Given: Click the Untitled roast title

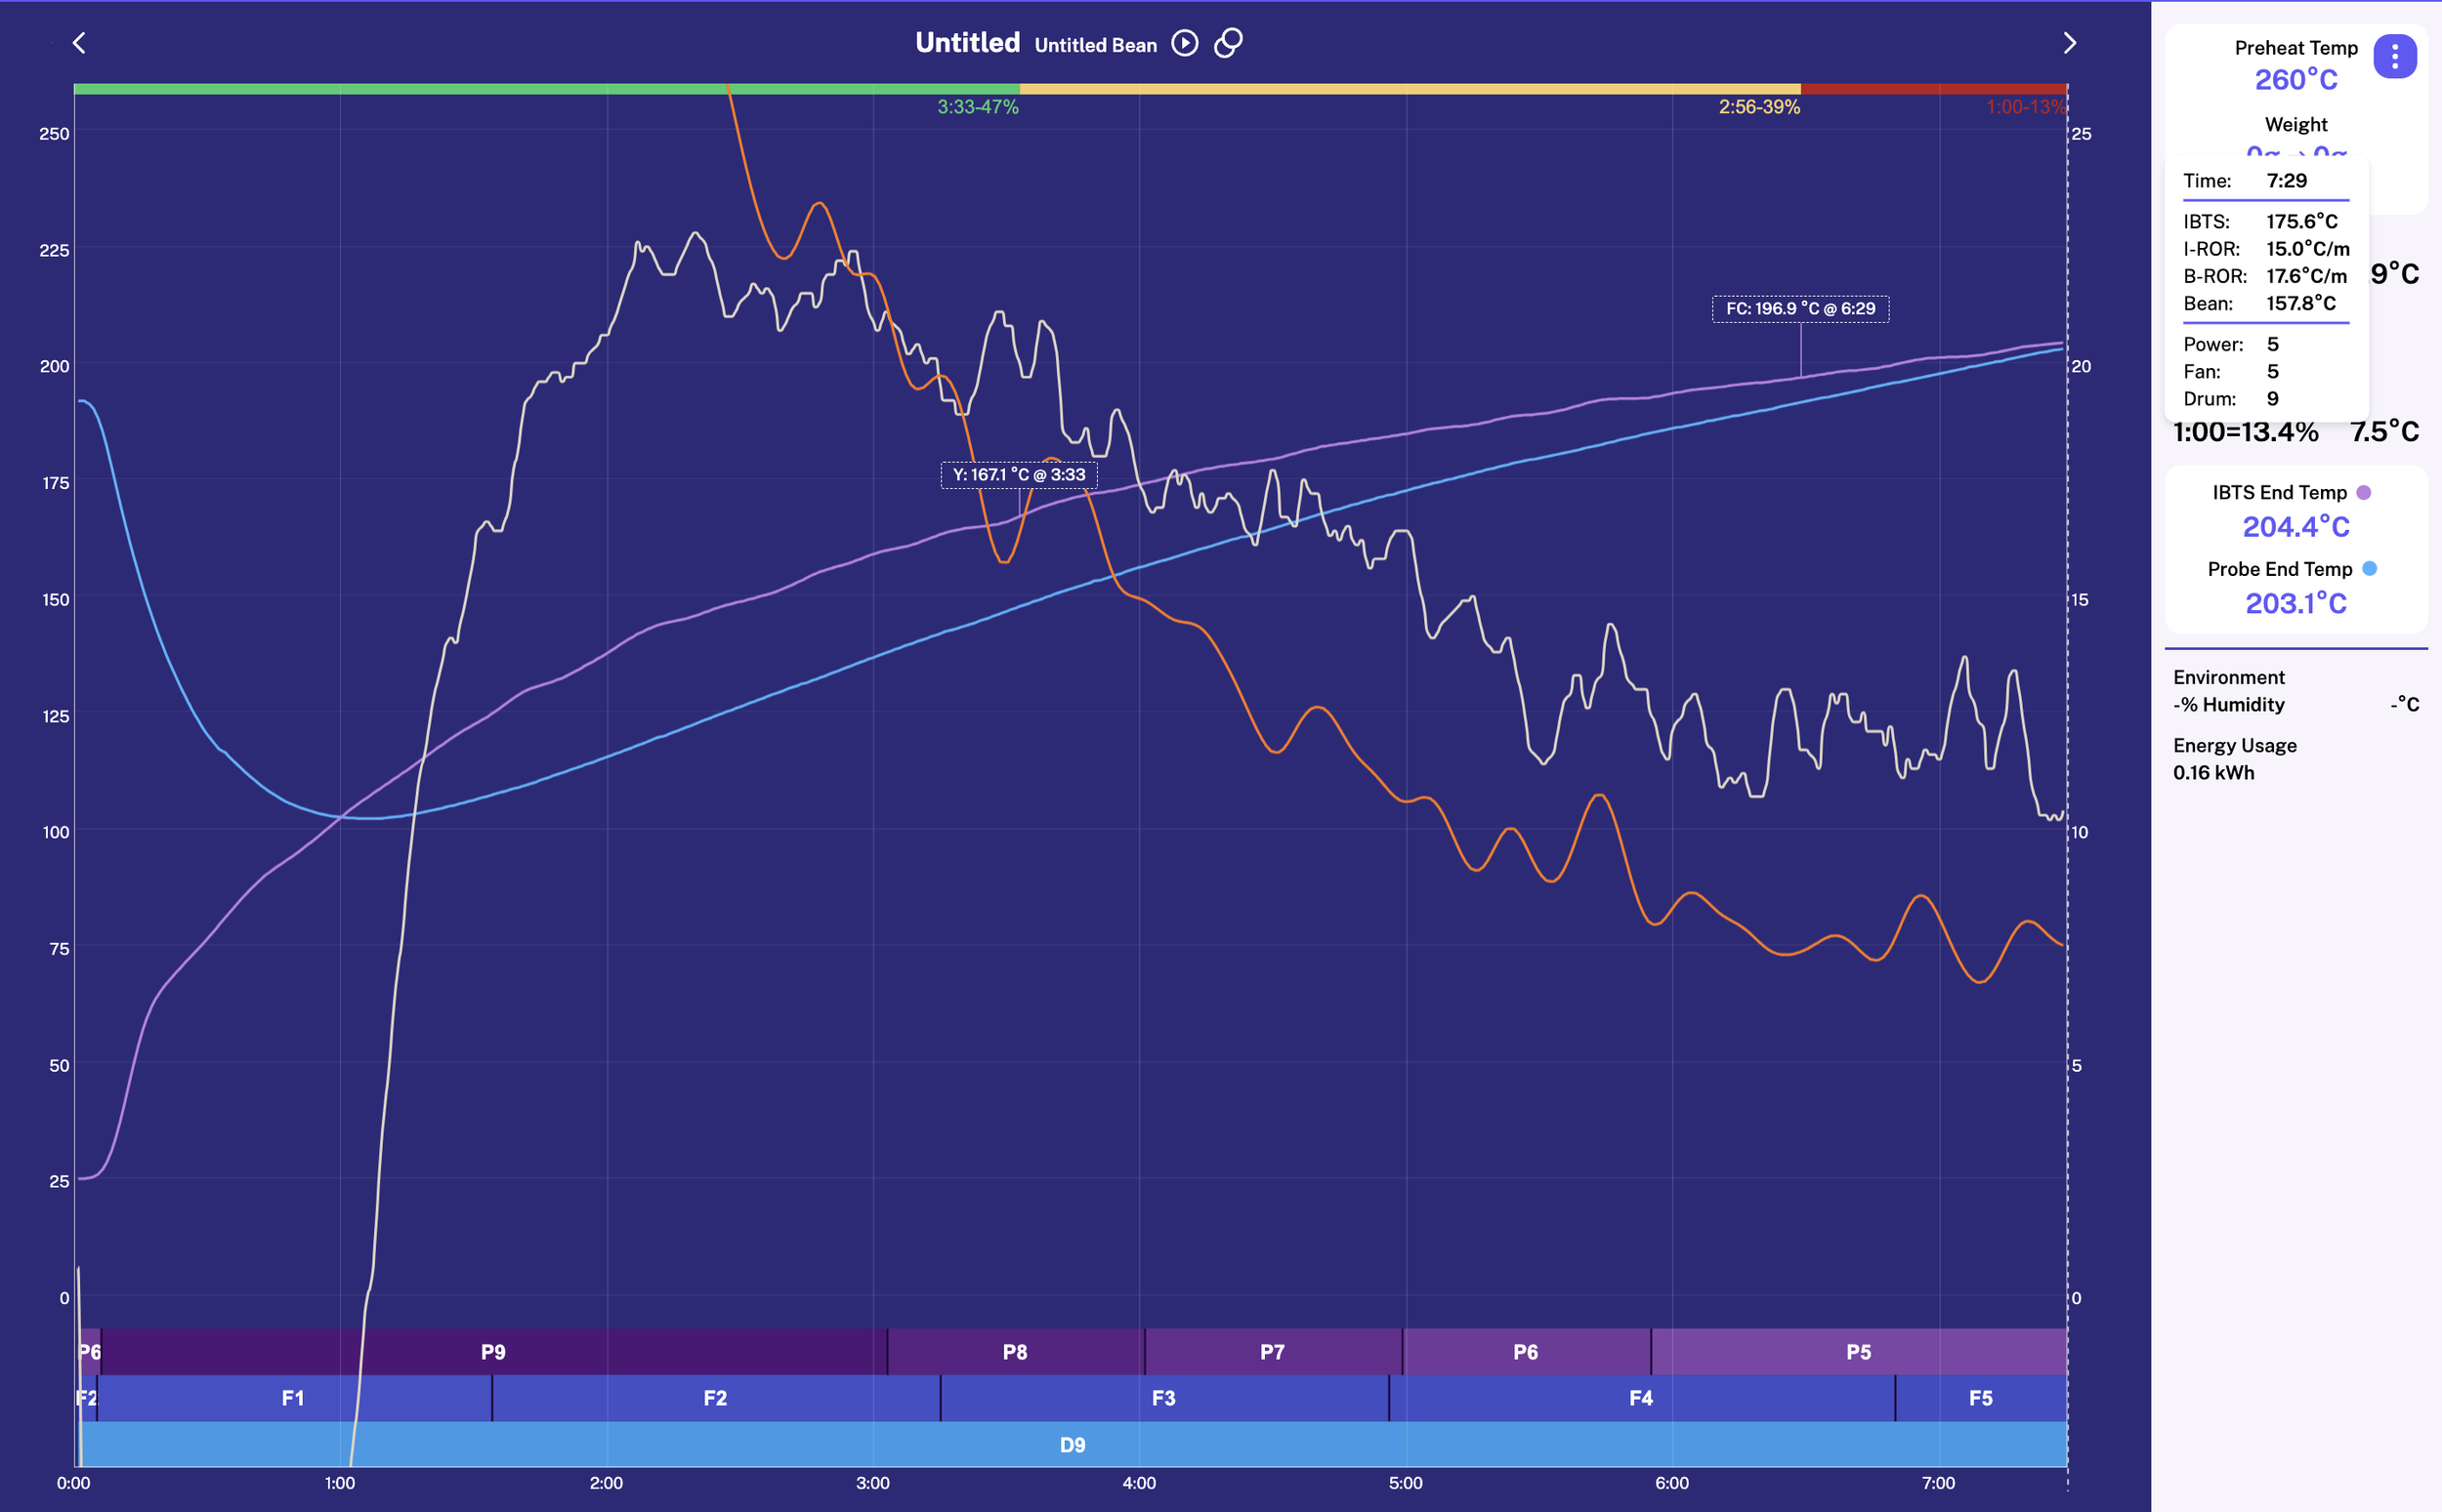Looking at the screenshot, I should [966, 43].
